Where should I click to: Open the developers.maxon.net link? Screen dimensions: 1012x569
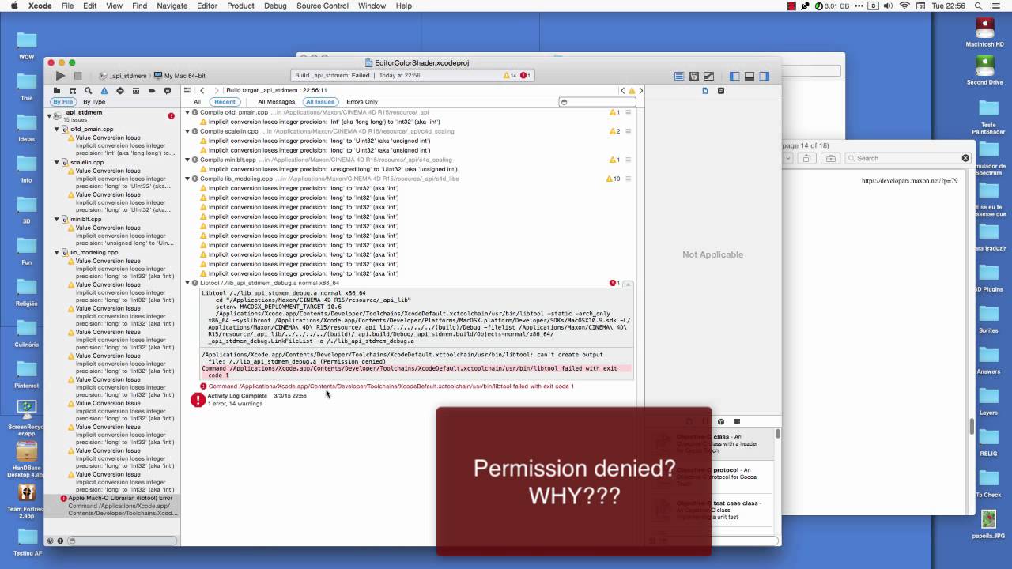[909, 181]
